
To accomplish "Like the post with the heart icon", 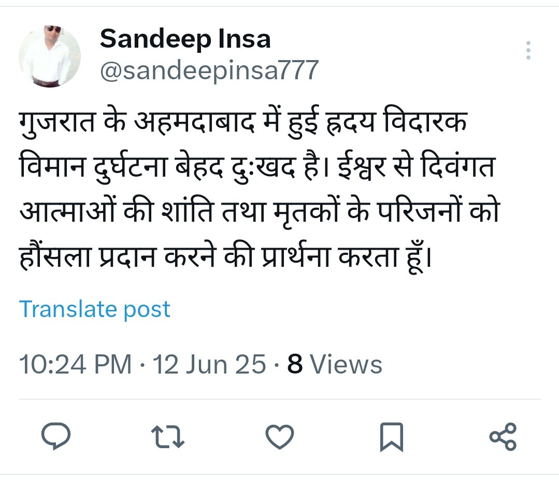I will pyautogui.click(x=280, y=437).
